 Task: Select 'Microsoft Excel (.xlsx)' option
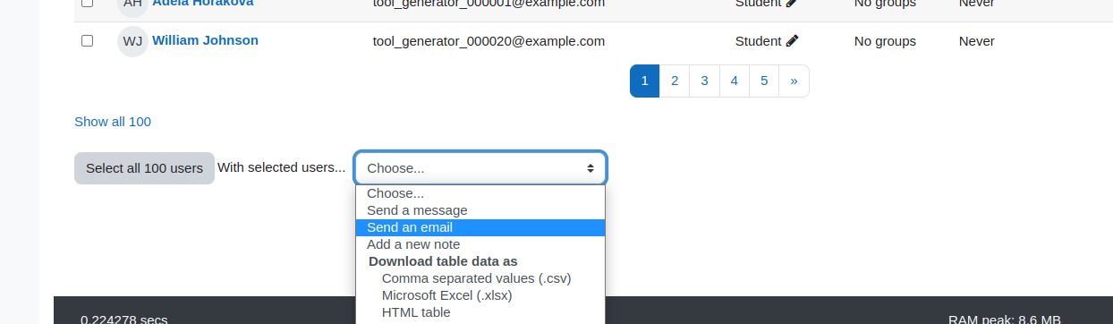click(480, 295)
